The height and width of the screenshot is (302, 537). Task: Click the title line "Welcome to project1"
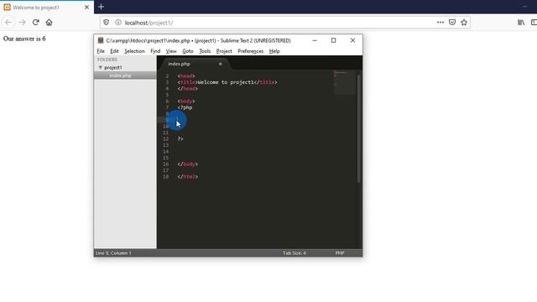pyautogui.click(x=227, y=82)
